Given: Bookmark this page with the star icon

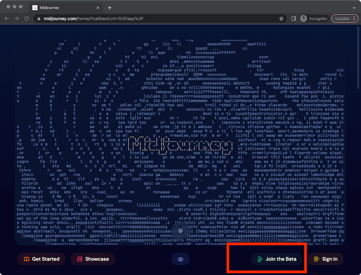Looking at the screenshot, I should coord(281,18).
